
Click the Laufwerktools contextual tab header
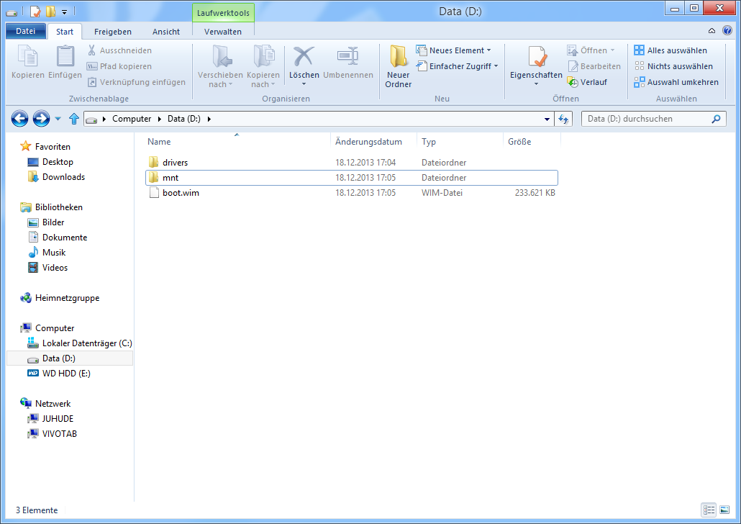[x=223, y=13]
